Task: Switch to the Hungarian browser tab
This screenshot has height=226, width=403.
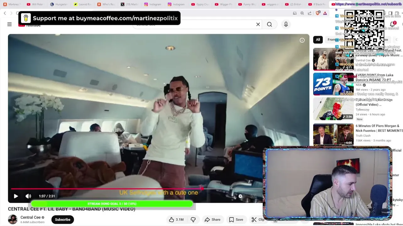Action: [59, 4]
